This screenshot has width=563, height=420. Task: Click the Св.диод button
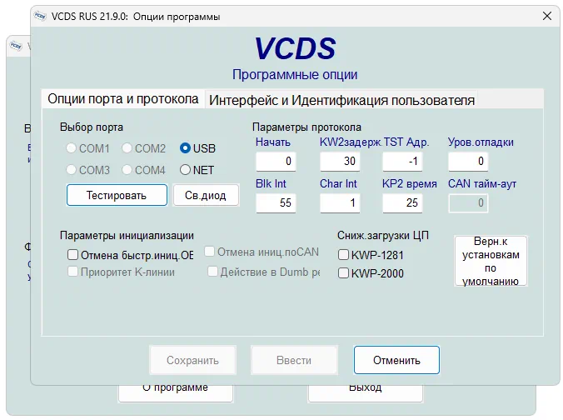tap(206, 195)
